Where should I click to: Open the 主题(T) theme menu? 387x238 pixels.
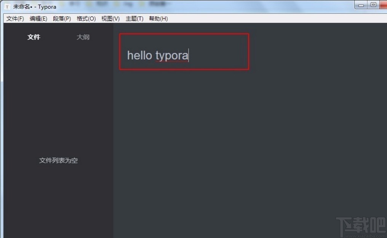pos(134,18)
